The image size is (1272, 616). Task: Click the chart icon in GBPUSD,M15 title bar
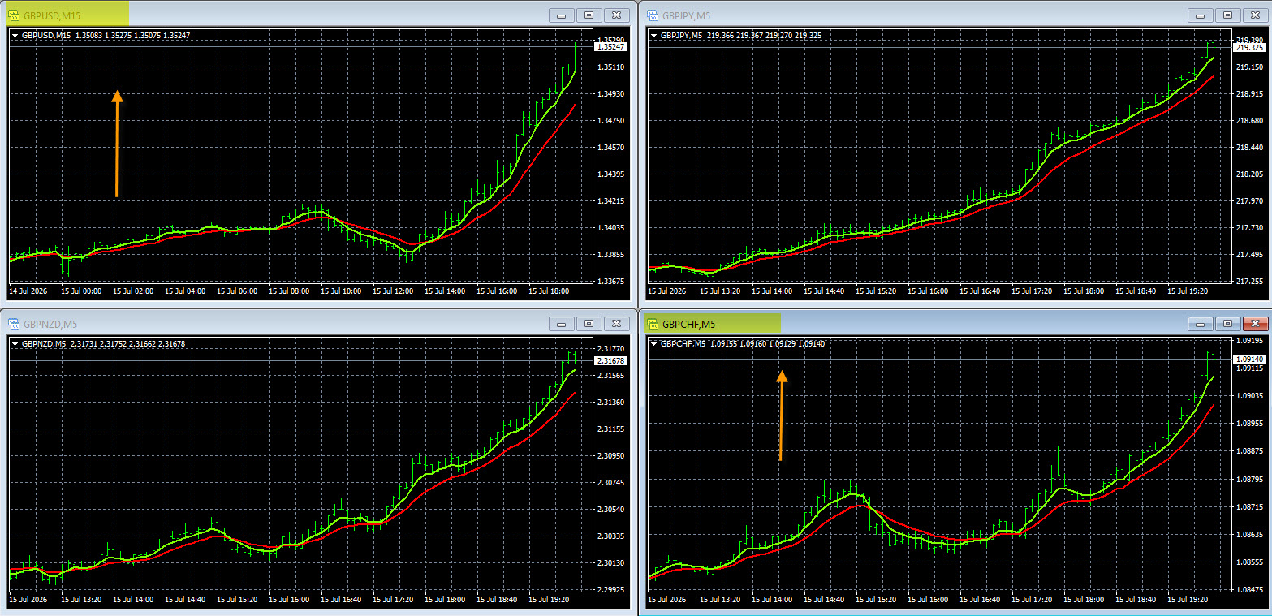click(14, 15)
